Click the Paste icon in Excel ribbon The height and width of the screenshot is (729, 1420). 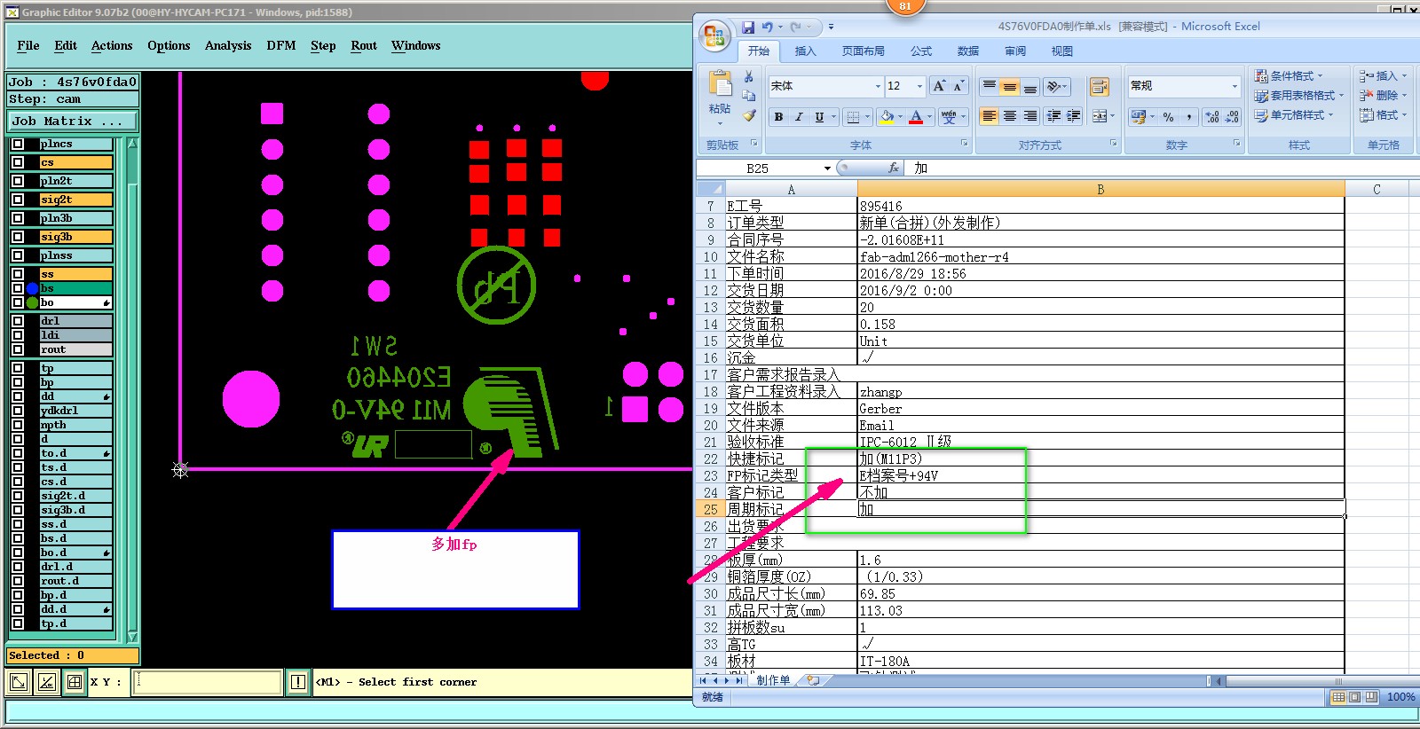pyautogui.click(x=720, y=85)
